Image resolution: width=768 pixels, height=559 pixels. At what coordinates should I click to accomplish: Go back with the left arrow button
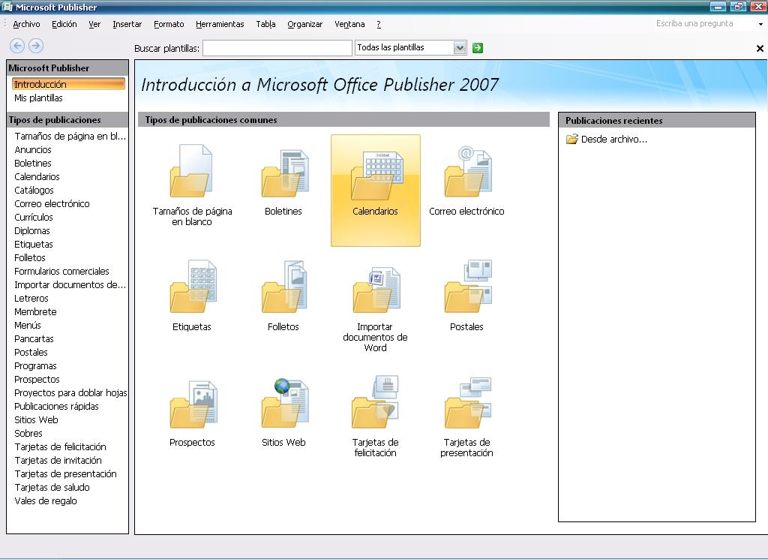point(17,47)
